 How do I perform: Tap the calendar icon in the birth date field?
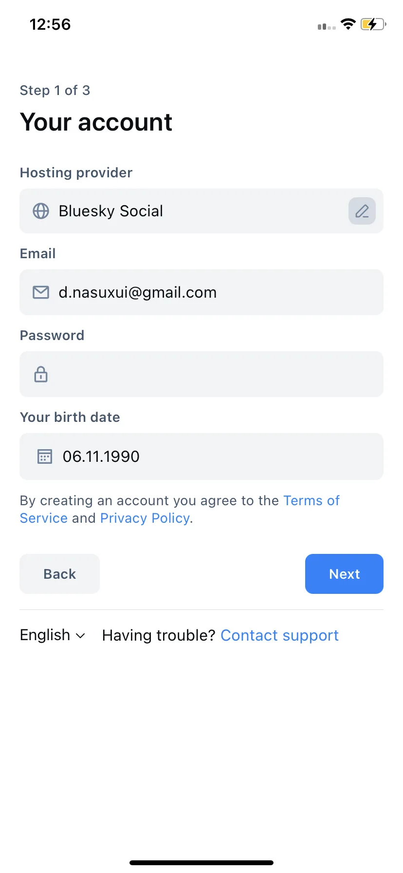point(45,456)
